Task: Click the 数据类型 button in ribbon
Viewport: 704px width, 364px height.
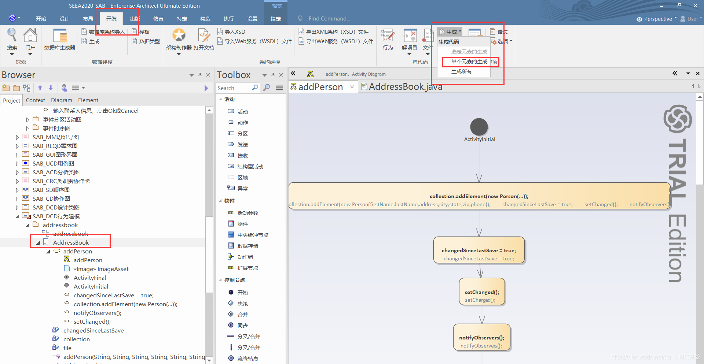Action: pyautogui.click(x=146, y=41)
